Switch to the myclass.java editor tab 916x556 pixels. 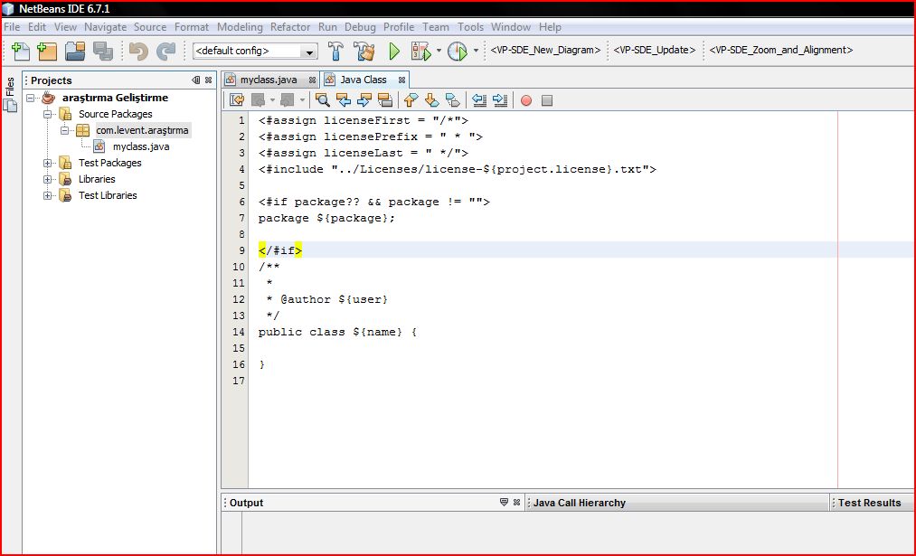(269, 80)
